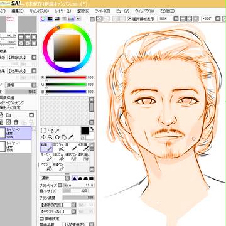Open the Window menu

click(x=144, y=11)
